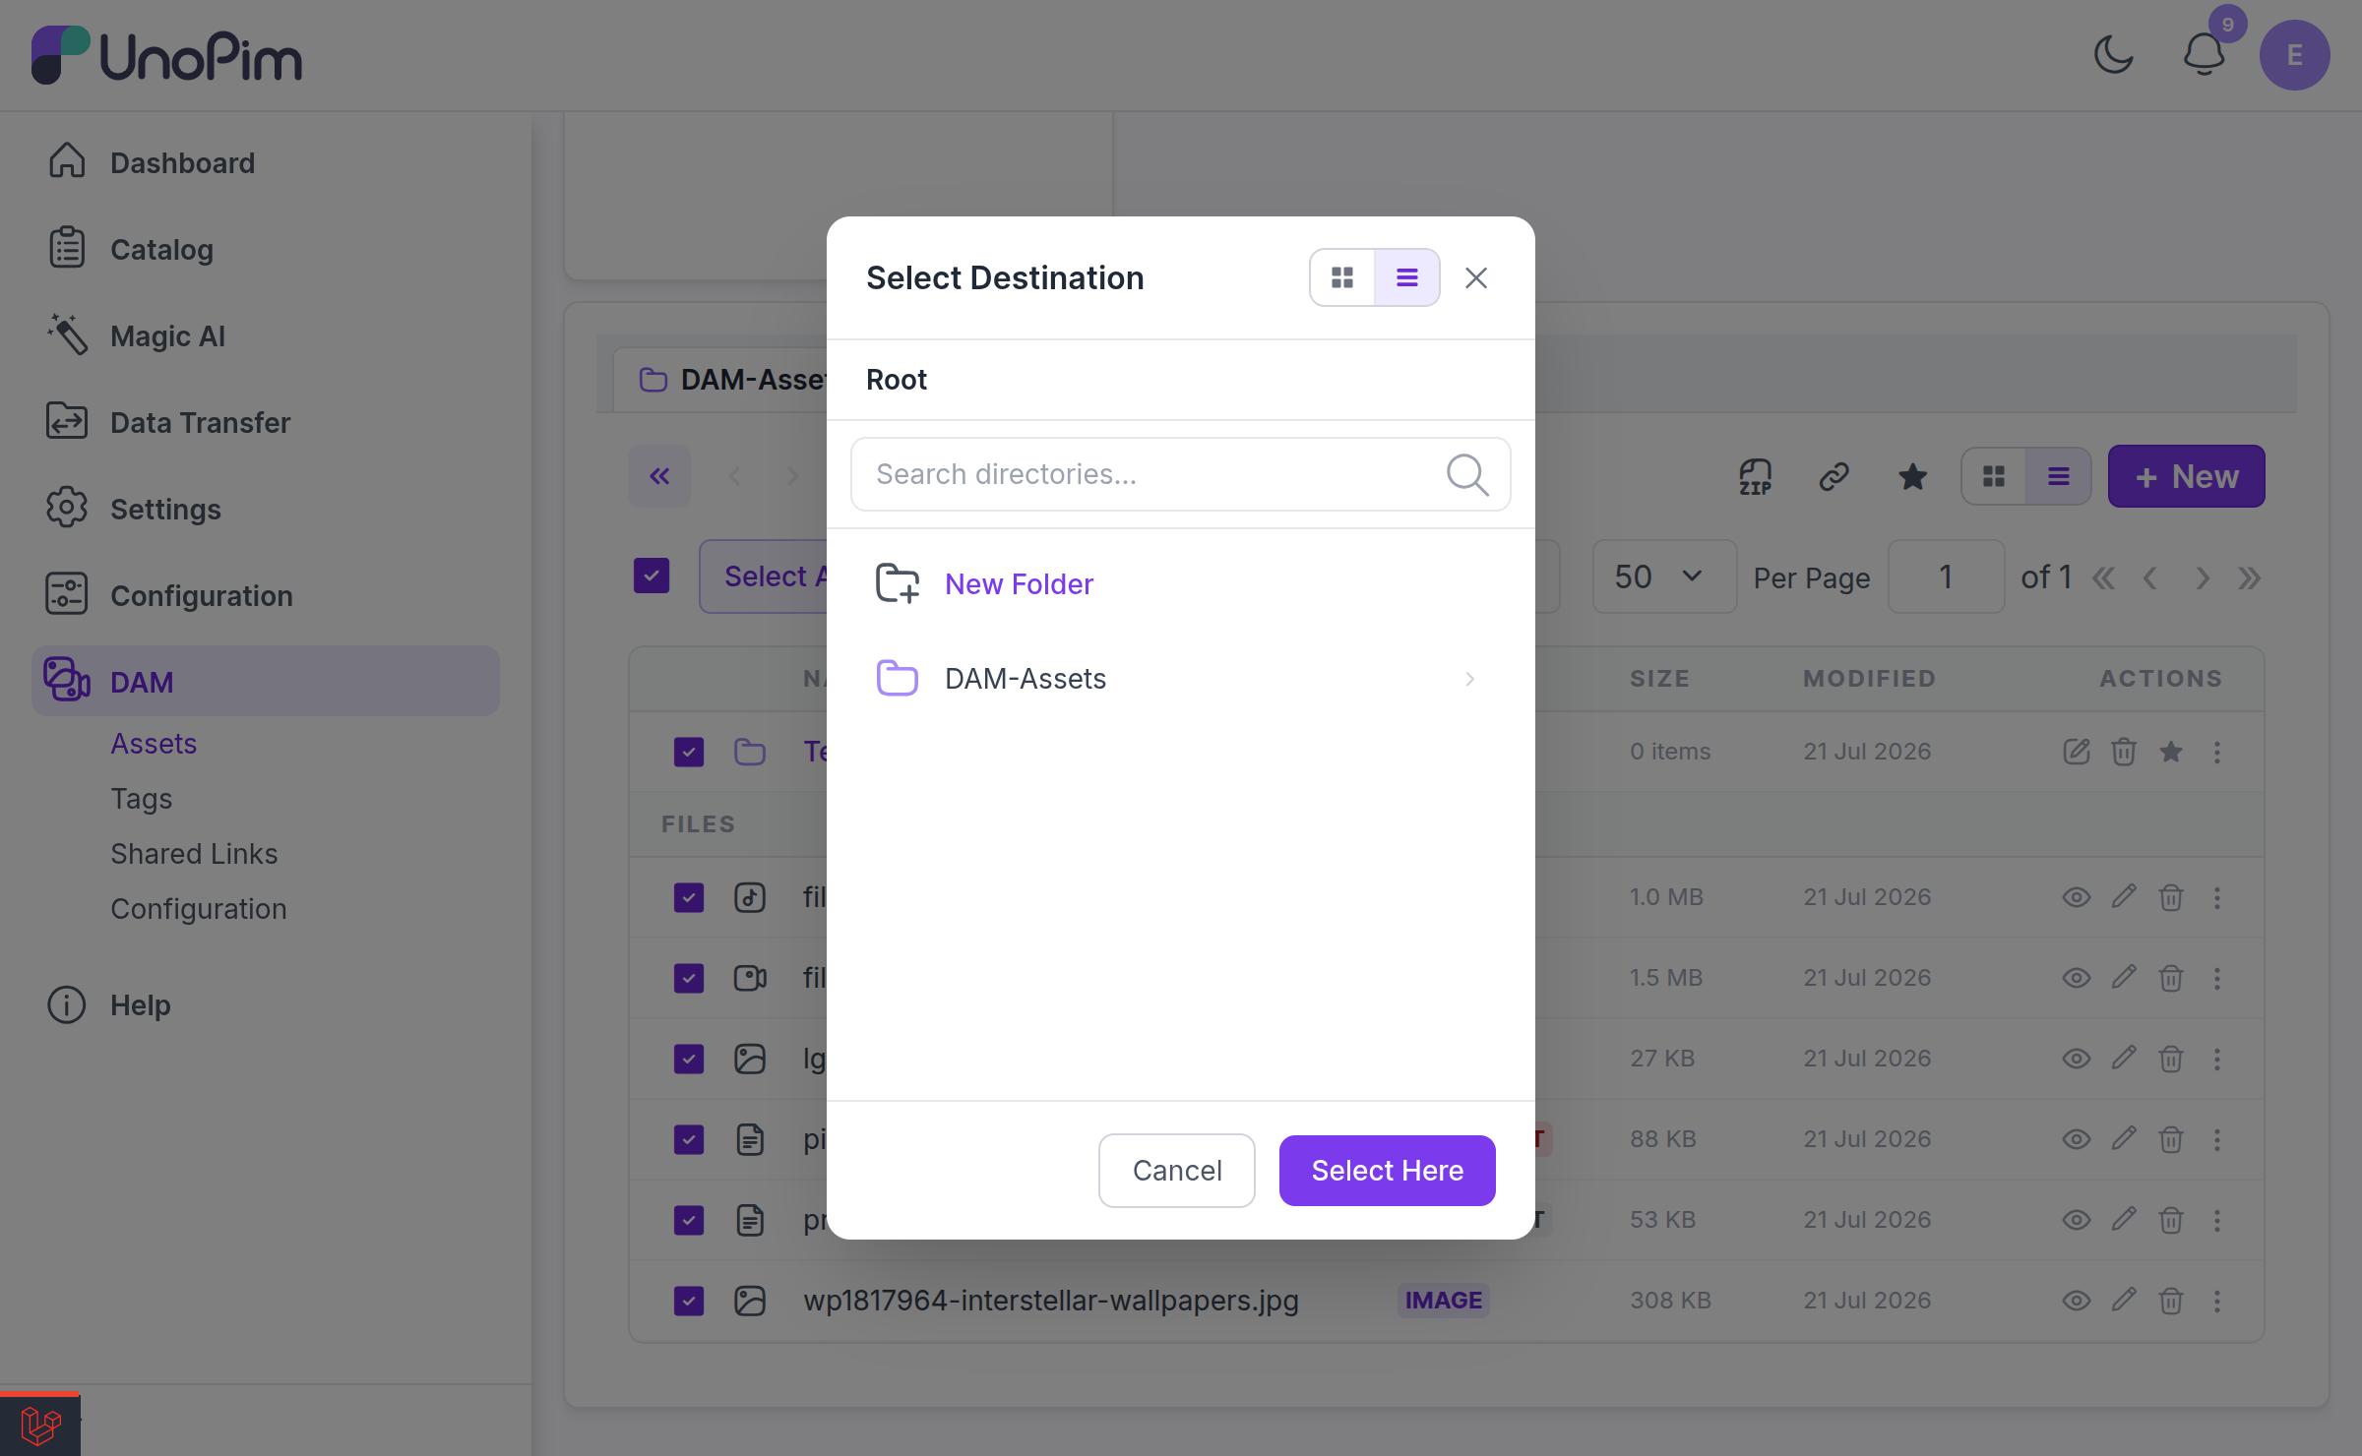Open more options for 0 items folder row

tap(2217, 752)
